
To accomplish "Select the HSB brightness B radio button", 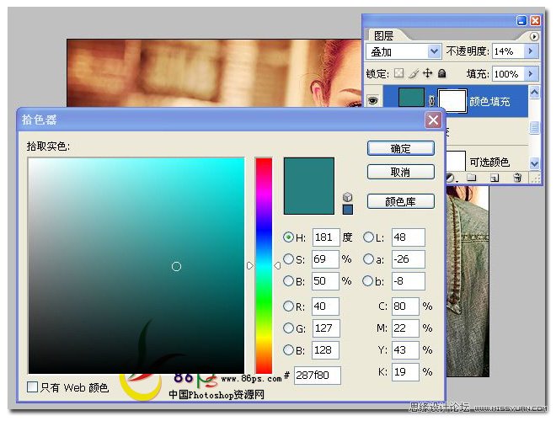I will click(288, 281).
